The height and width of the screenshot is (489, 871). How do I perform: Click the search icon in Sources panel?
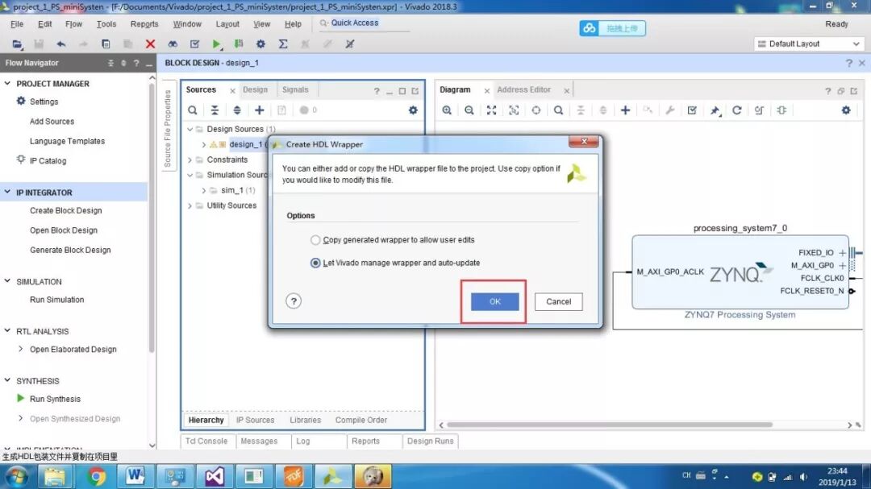point(192,110)
